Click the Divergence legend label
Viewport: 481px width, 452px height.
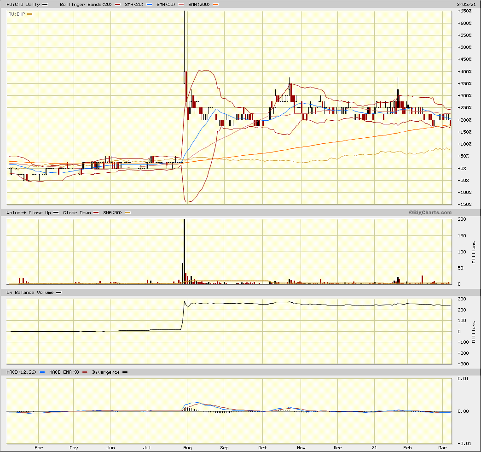click(106, 372)
